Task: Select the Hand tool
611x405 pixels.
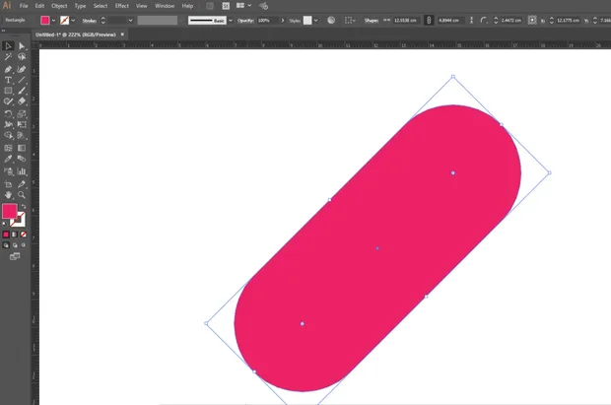Action: (8, 195)
